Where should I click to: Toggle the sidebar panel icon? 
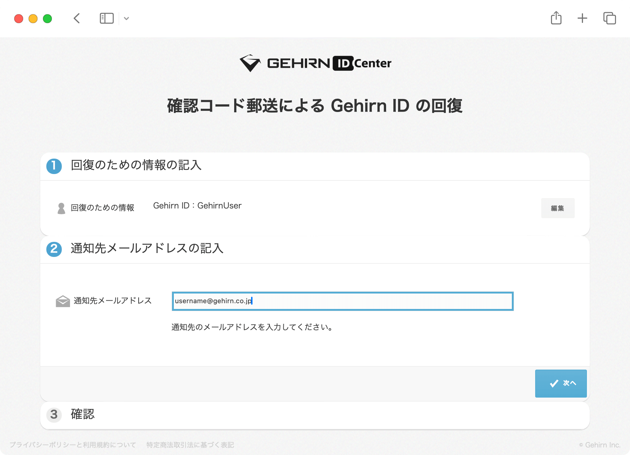107,18
